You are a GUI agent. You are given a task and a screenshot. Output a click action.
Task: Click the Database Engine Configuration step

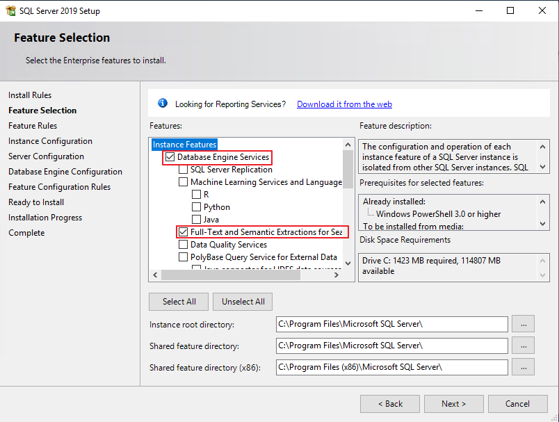coord(65,172)
